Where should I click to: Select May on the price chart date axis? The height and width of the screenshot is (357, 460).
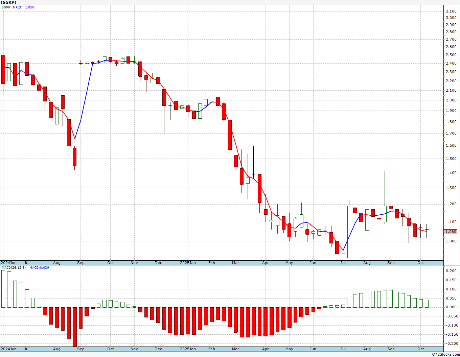coord(289,263)
